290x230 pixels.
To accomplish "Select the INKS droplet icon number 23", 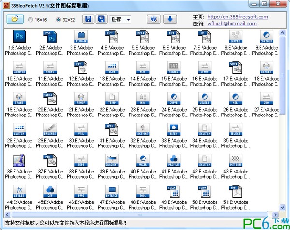I will click(x=143, y=99).
